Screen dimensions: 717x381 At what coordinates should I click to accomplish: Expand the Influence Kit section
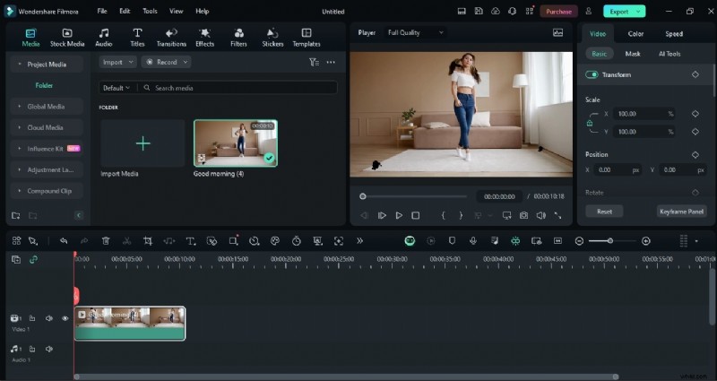pyautogui.click(x=47, y=149)
